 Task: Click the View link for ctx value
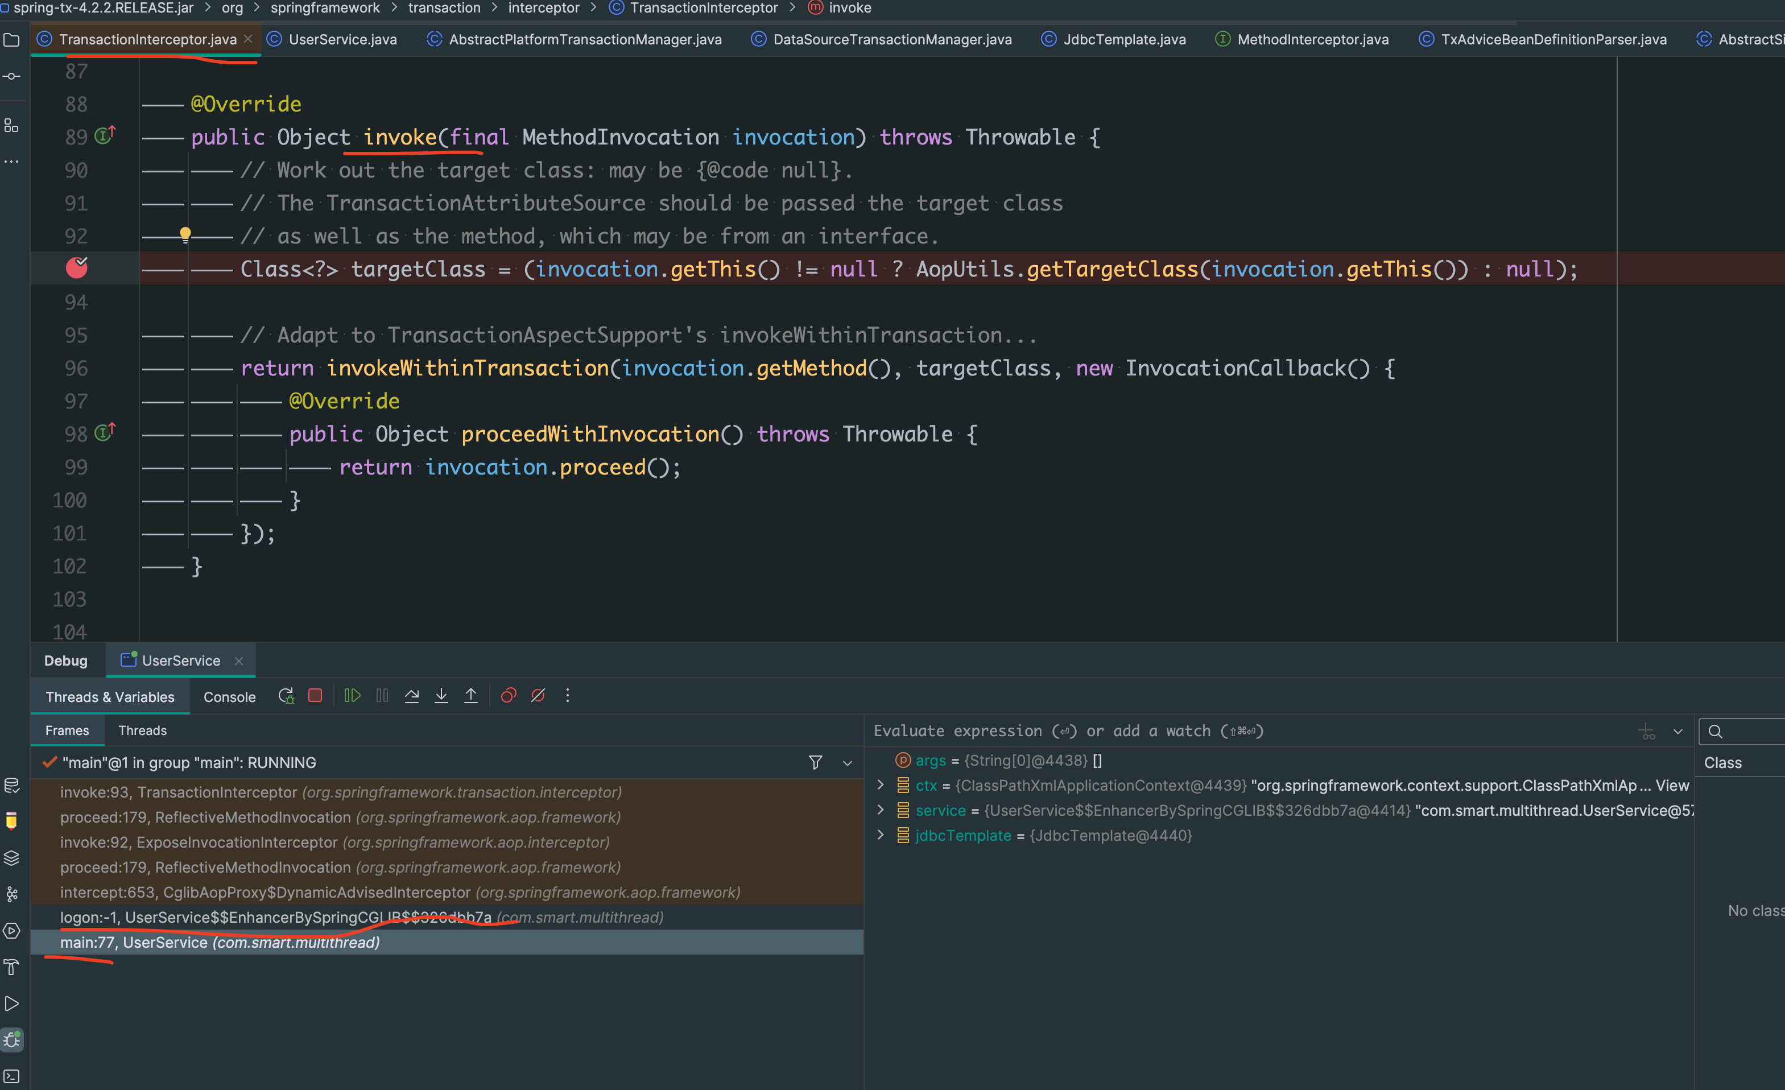pyautogui.click(x=1672, y=785)
